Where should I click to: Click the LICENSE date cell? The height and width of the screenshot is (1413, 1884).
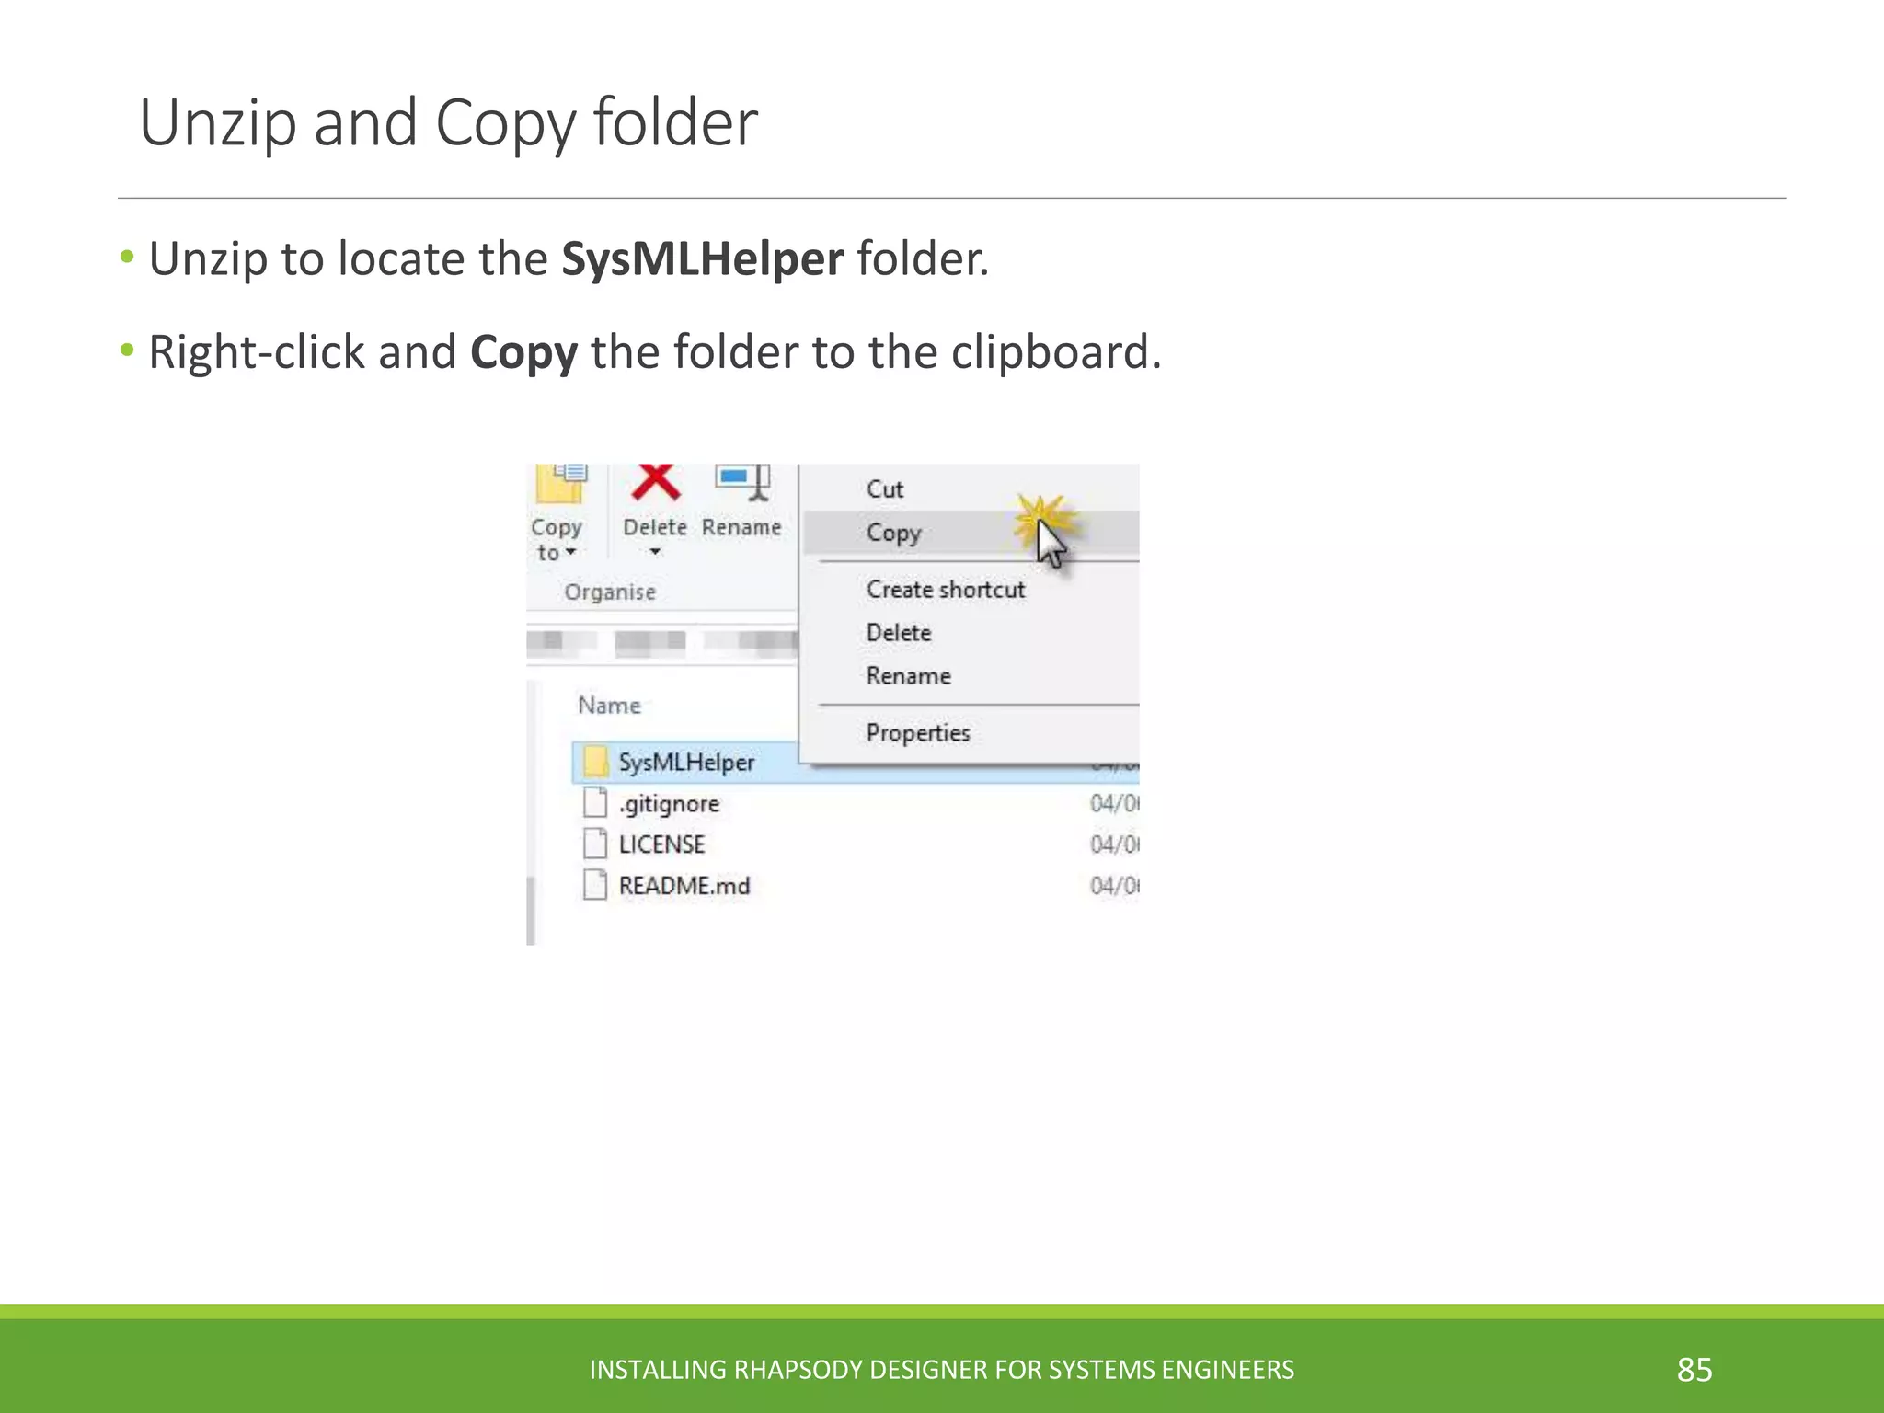pos(1114,844)
